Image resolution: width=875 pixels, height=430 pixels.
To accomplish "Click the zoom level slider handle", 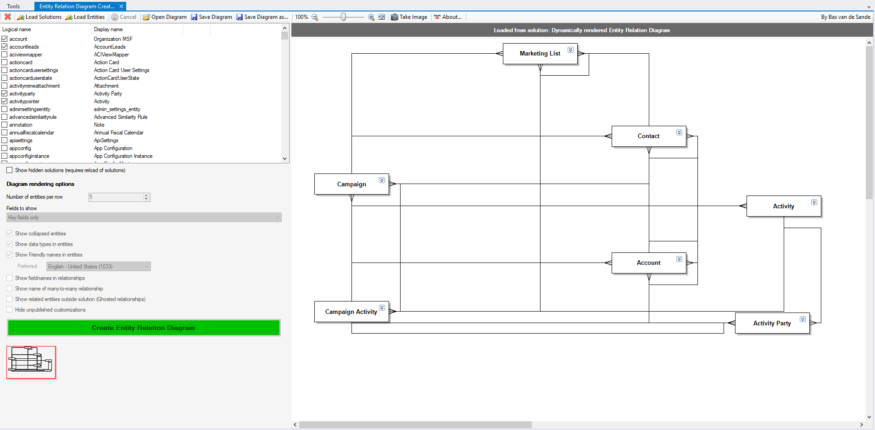I will pyautogui.click(x=343, y=17).
